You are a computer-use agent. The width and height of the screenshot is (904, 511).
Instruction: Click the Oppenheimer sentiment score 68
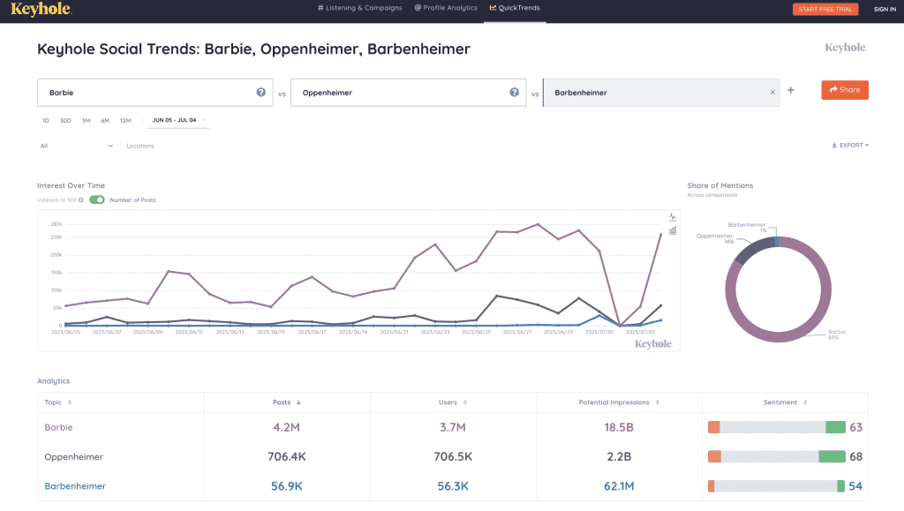pos(856,457)
